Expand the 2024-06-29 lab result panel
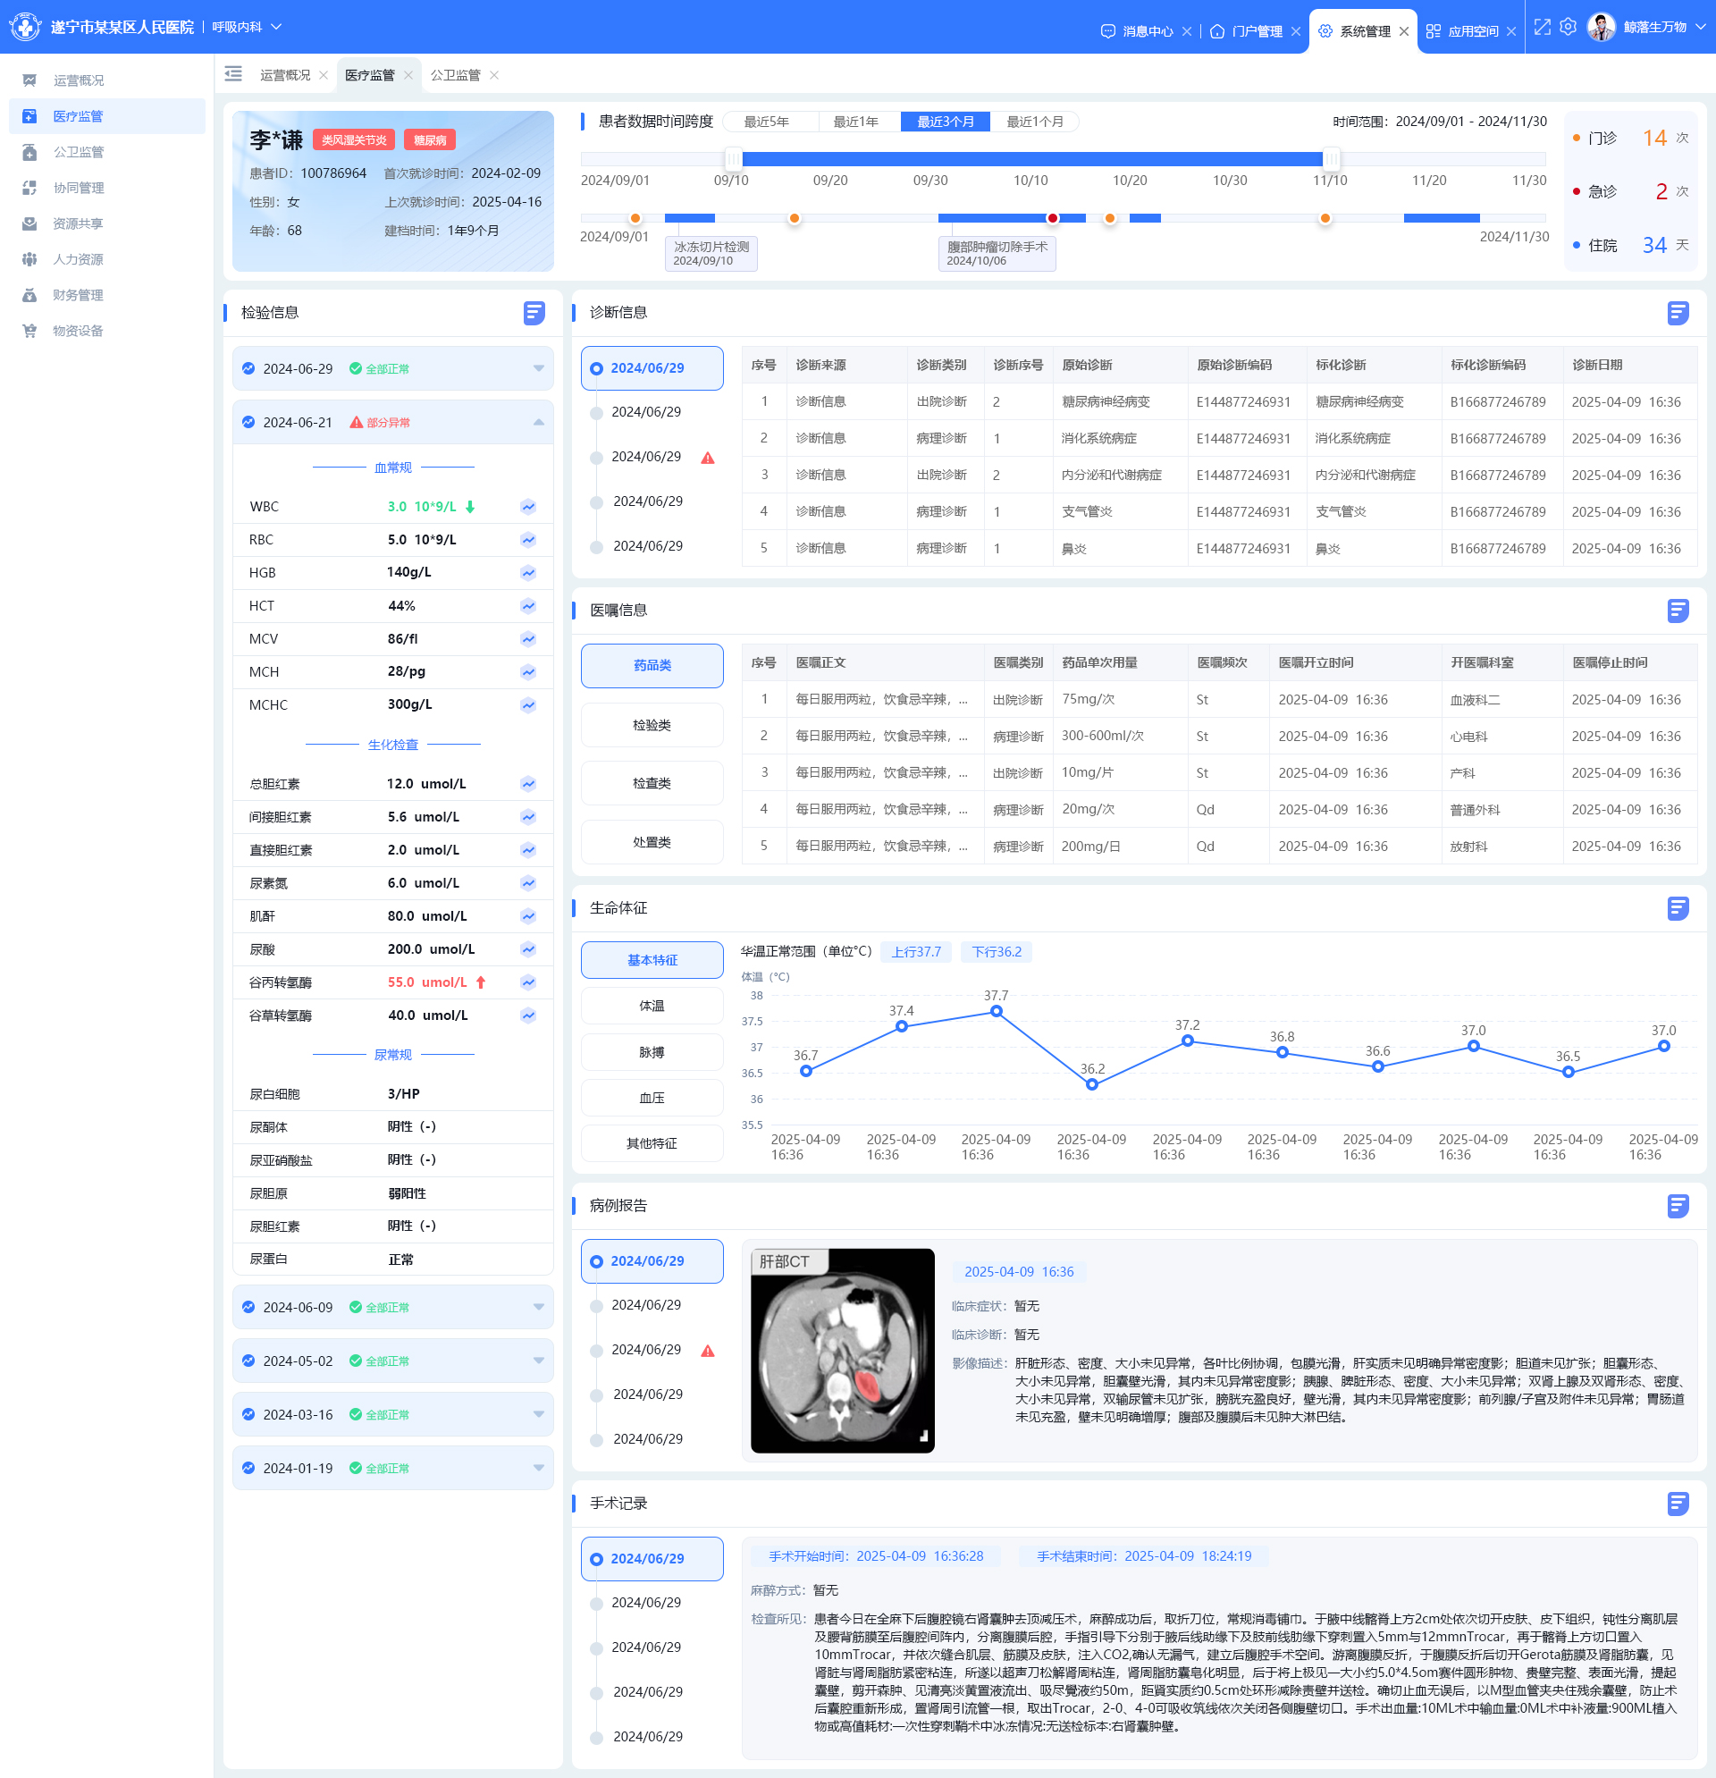This screenshot has width=1716, height=1778. click(538, 368)
